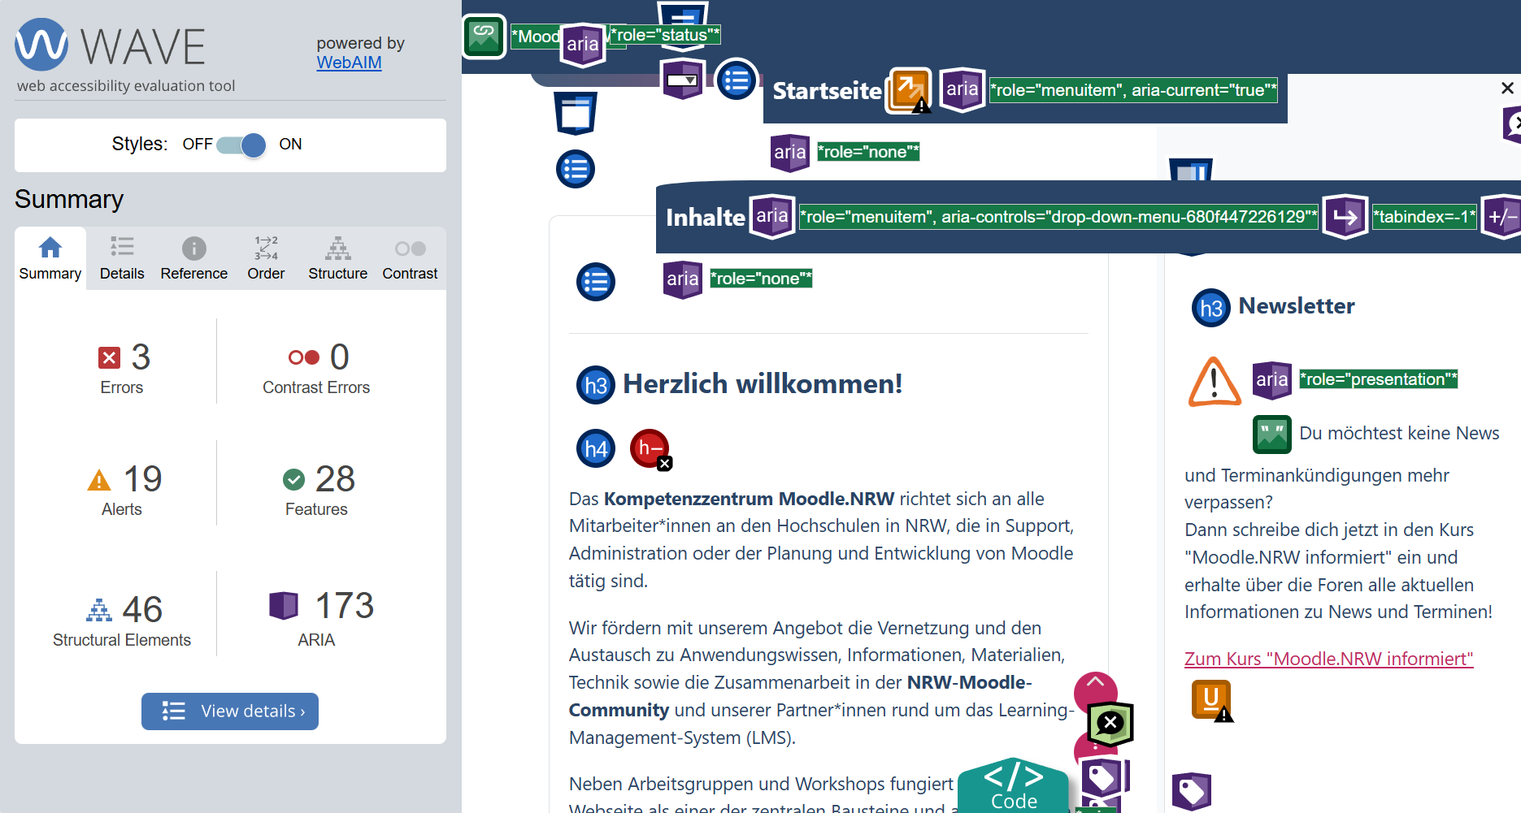Click the empty heading error icon
The image size is (1521, 813).
650,449
